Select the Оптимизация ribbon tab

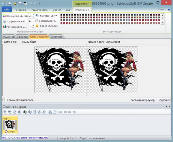[82, 10]
